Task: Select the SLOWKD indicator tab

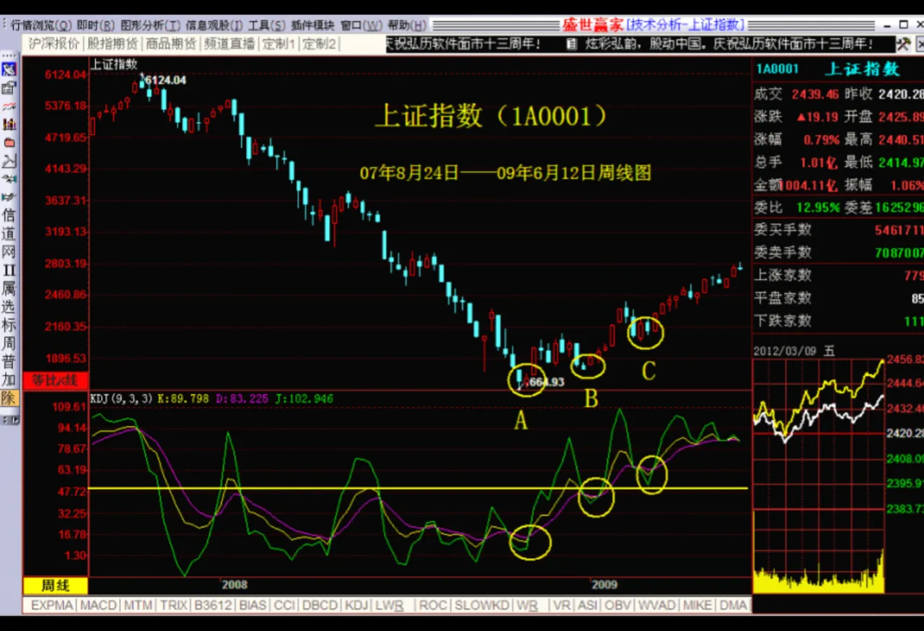Action: pos(483,605)
